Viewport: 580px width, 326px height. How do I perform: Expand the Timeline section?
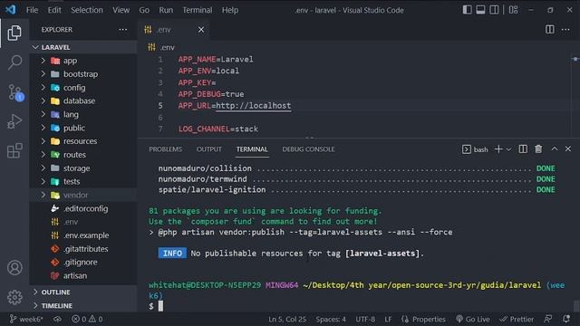point(83,306)
